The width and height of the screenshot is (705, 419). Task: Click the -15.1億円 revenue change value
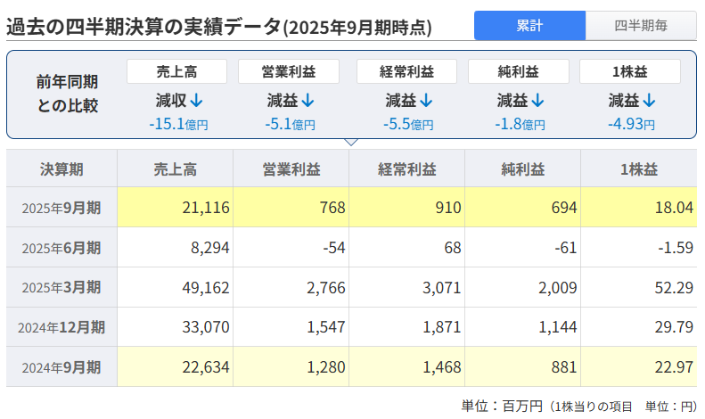[x=178, y=124]
